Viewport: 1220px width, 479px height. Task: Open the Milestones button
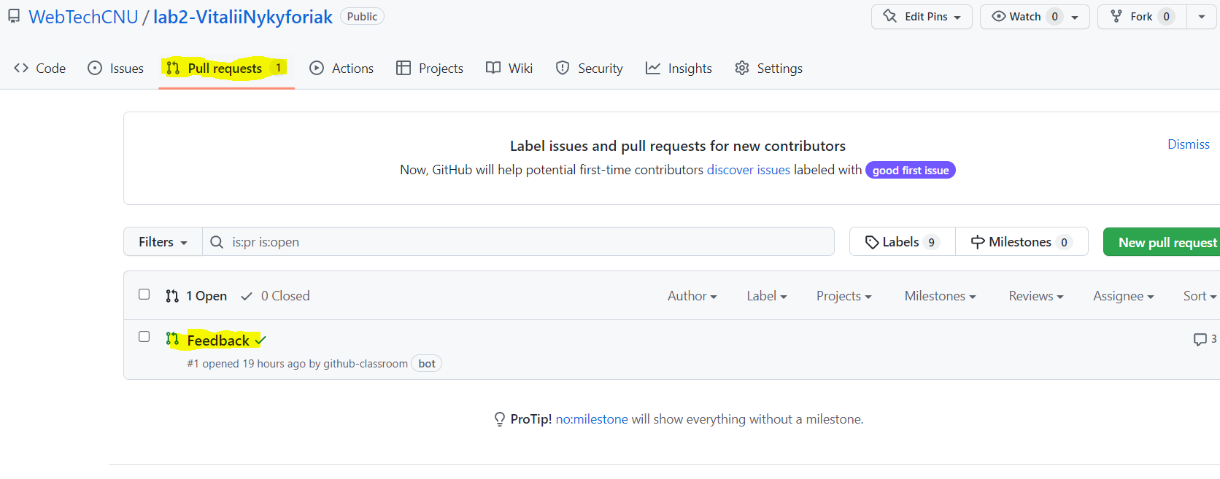(x=1022, y=241)
